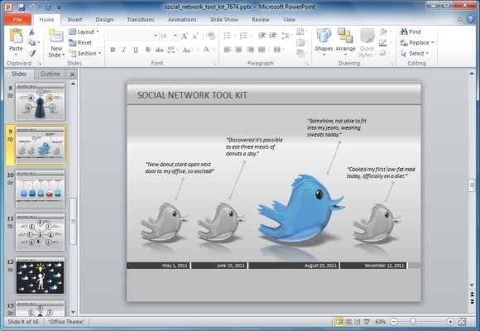Click the Character Spacing icon
Screen dimensions: 480x331
coord(171,50)
